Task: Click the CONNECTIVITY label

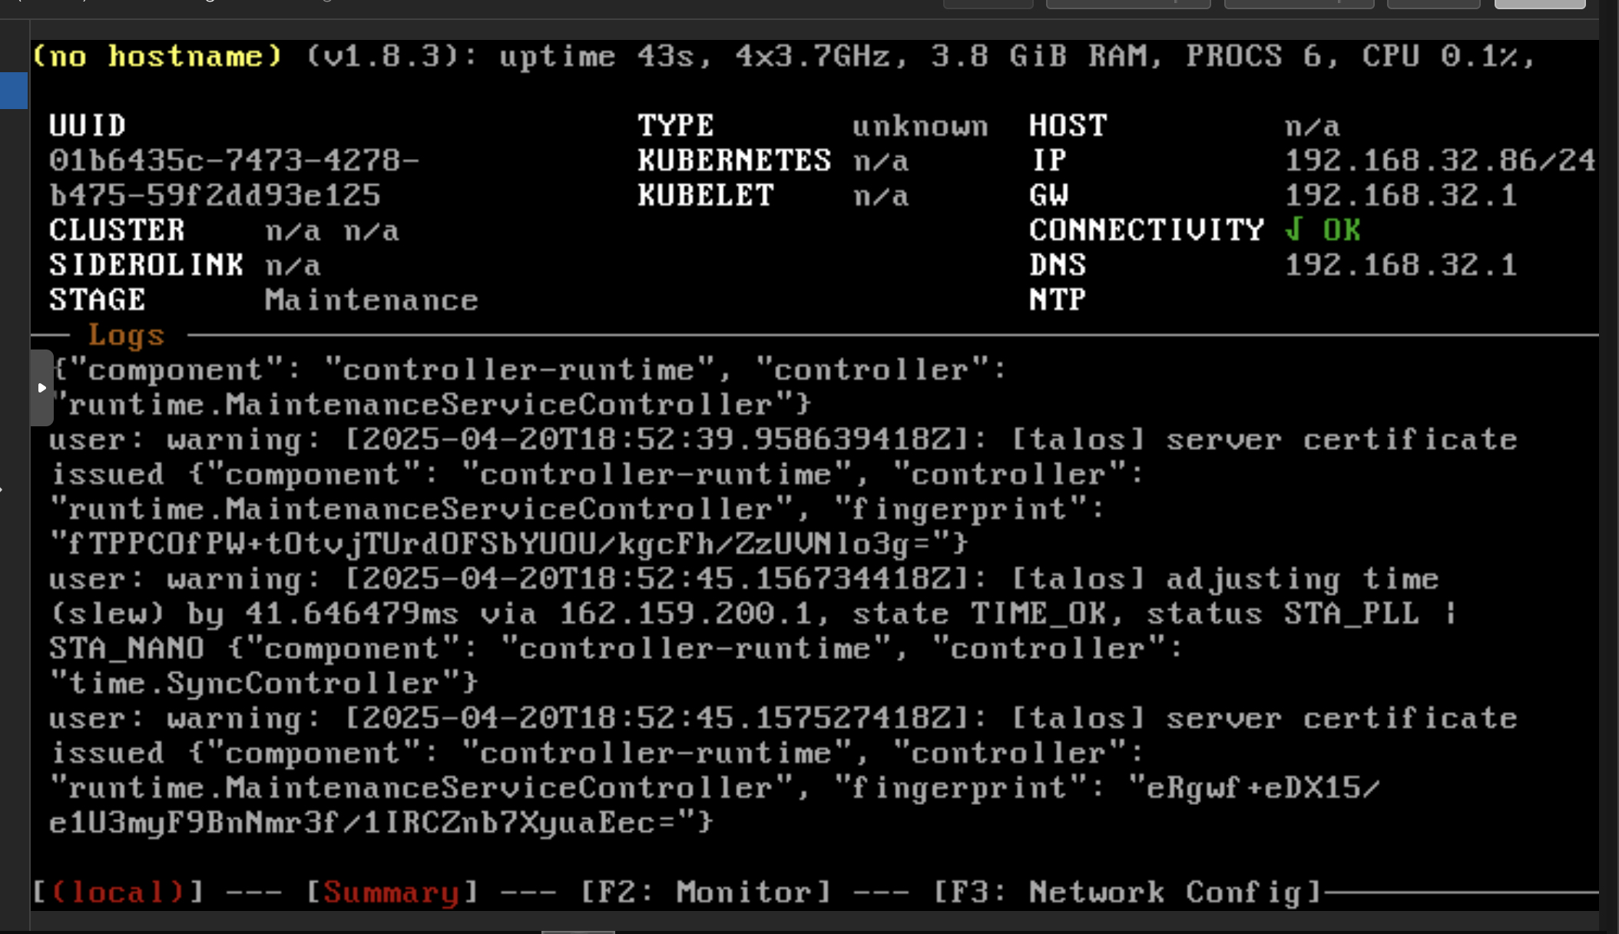Action: coord(1146,230)
